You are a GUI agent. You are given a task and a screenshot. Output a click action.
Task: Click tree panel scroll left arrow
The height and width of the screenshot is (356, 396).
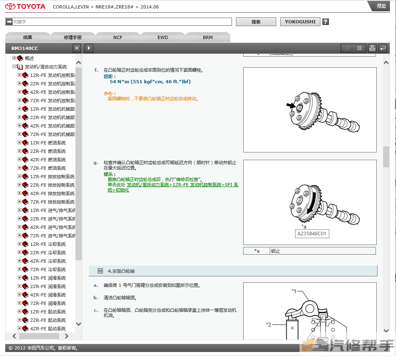tap(14, 336)
